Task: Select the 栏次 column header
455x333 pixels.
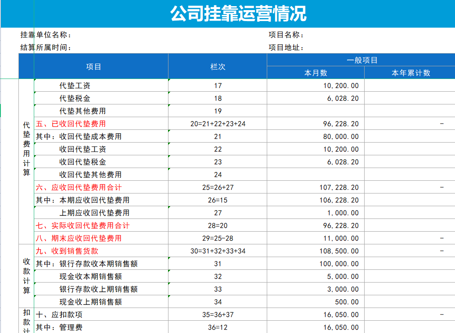Action: [x=217, y=66]
